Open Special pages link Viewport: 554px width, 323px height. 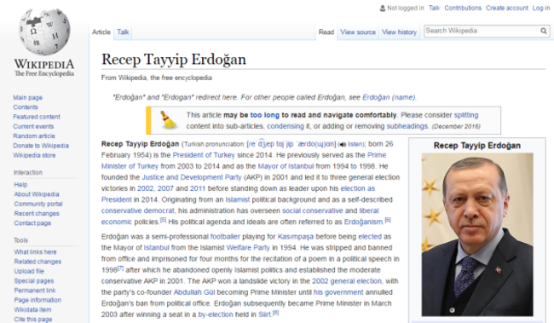coord(34,280)
